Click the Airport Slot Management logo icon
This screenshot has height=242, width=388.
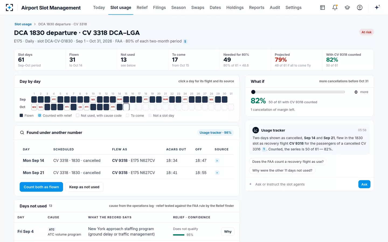tap(9, 8)
